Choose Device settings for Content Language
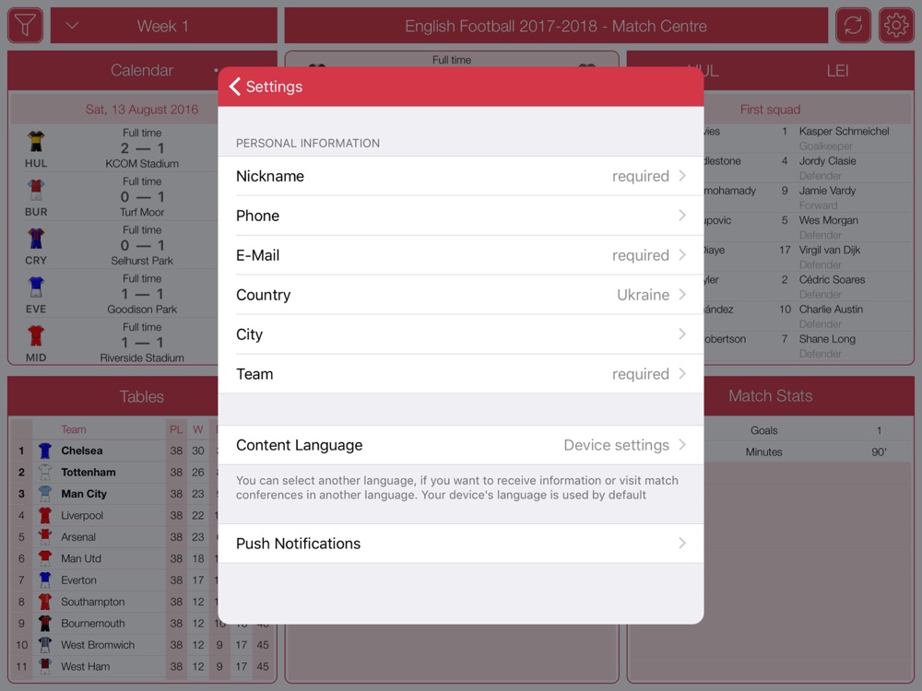The height and width of the screenshot is (691, 922). (x=616, y=445)
